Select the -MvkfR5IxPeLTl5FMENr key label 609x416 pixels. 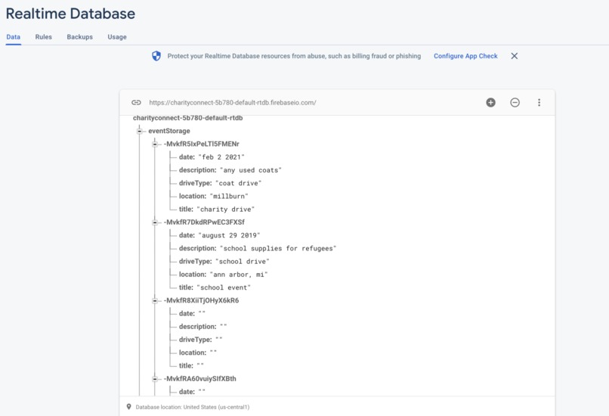point(202,144)
